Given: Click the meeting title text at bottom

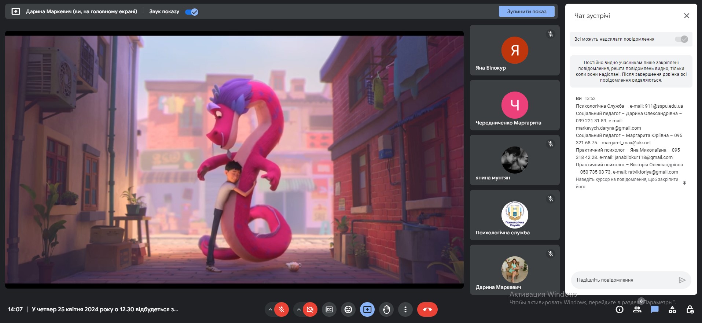Looking at the screenshot, I should click(x=105, y=309).
